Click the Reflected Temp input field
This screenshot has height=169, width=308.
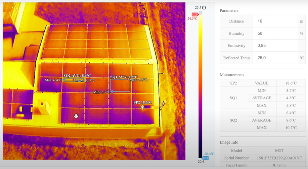[275, 58]
